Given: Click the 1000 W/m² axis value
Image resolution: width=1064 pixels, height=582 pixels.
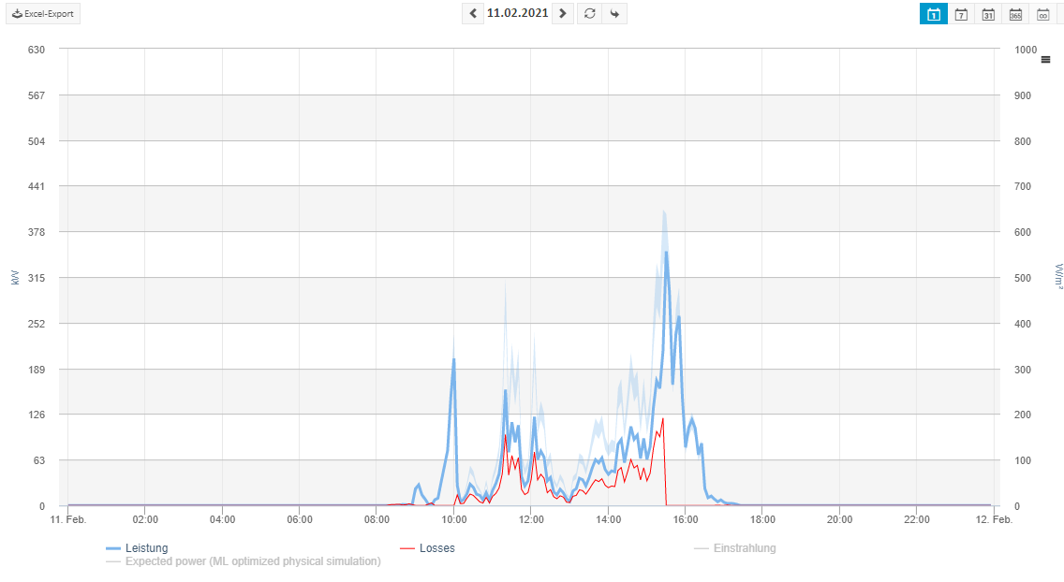Looking at the screenshot, I should [x=1026, y=50].
